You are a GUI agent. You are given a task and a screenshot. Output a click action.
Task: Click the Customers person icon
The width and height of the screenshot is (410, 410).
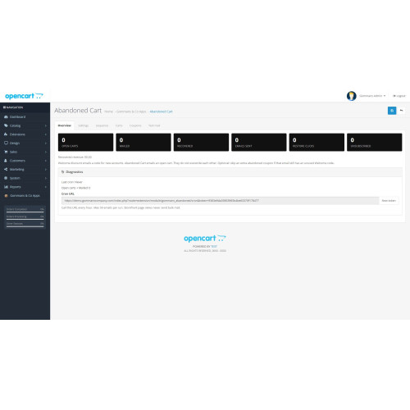tap(6, 161)
